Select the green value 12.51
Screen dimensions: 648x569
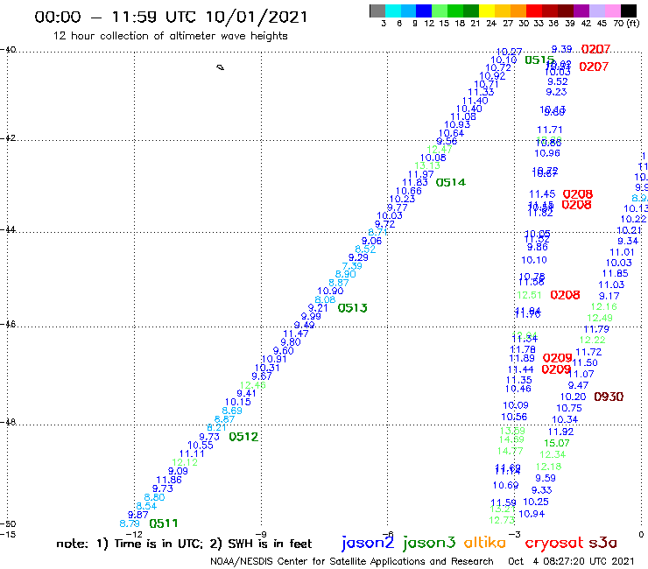click(529, 295)
